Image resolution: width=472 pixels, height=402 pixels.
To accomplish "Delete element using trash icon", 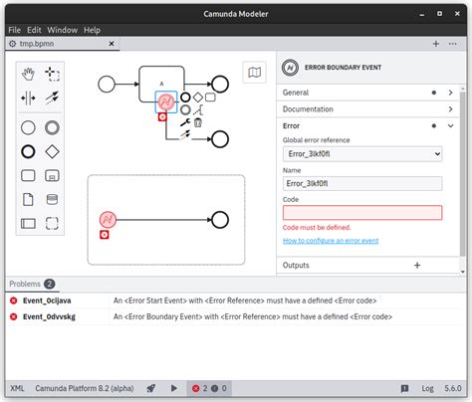I will click(x=198, y=122).
